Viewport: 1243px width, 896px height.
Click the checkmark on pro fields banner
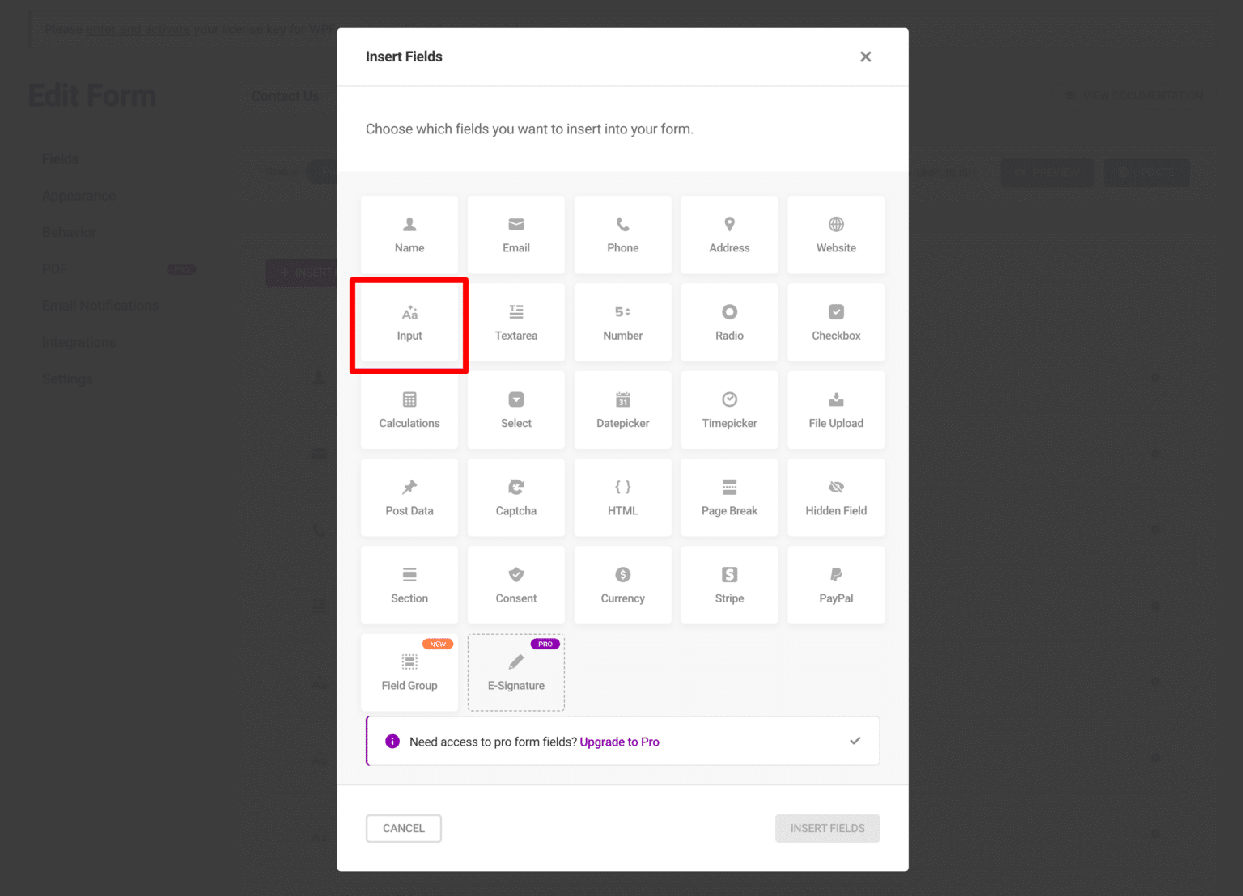point(855,741)
